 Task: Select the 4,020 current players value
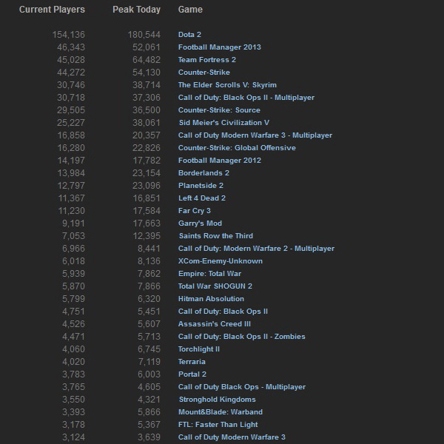pyautogui.click(x=73, y=361)
